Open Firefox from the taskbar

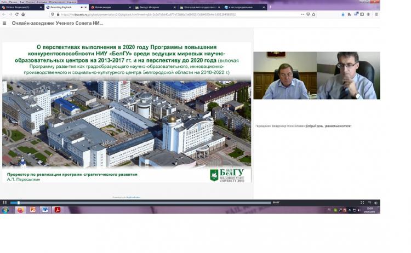click(20, 210)
